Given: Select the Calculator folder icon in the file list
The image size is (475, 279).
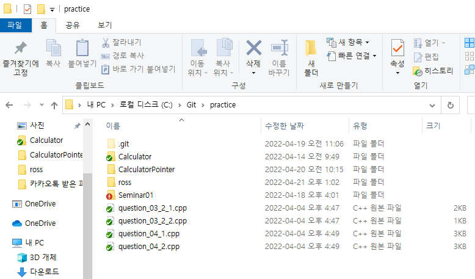Looking at the screenshot, I should tap(111, 157).
